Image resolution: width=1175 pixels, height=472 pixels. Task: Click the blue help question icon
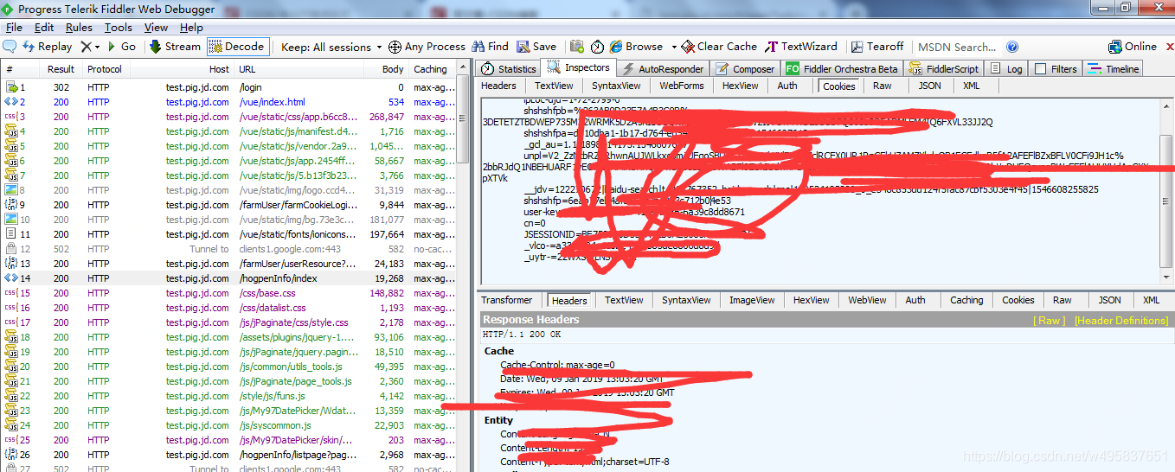click(x=1012, y=47)
